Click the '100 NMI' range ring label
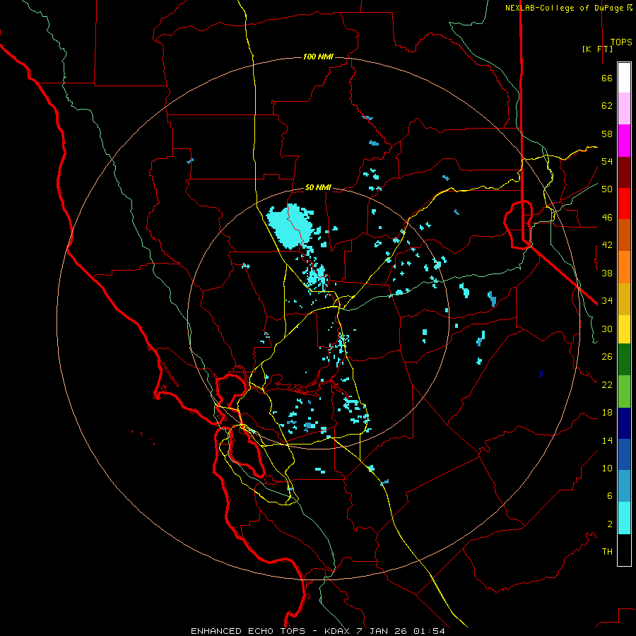This screenshot has height=636, width=636. [x=318, y=57]
